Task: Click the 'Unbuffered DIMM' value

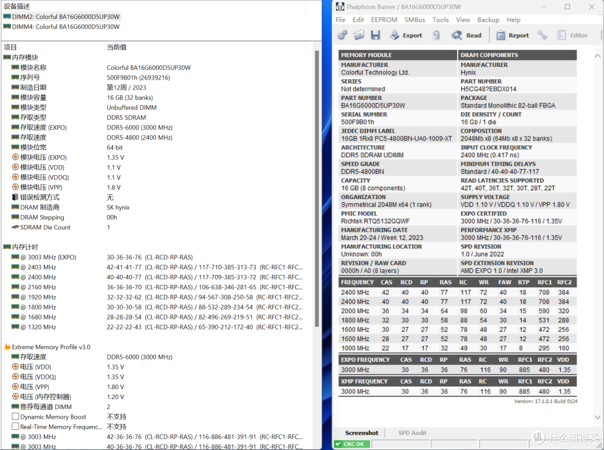Action: (x=132, y=107)
